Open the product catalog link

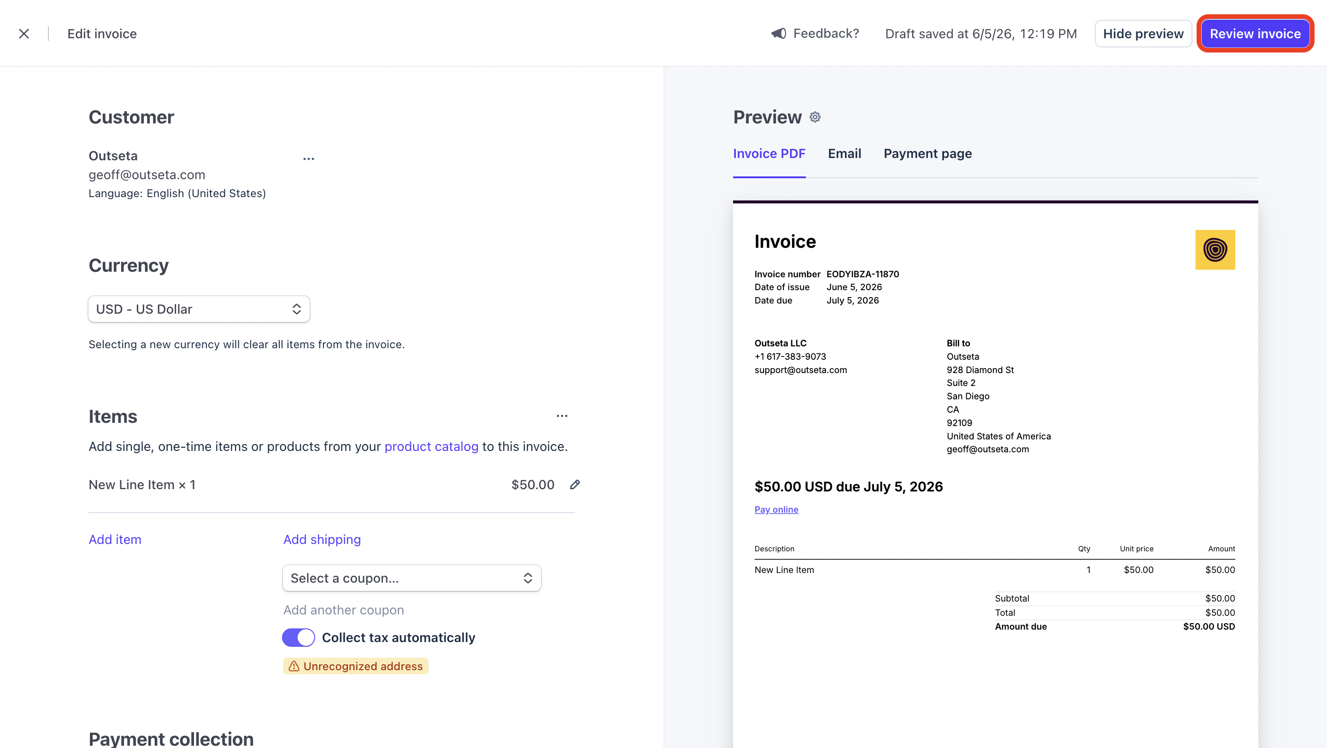[431, 447]
